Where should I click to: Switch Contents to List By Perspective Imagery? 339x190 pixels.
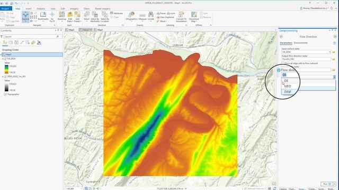[39, 43]
